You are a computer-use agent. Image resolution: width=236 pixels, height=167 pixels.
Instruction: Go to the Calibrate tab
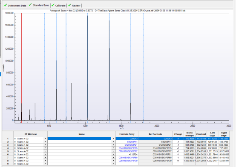click(x=60, y=6)
